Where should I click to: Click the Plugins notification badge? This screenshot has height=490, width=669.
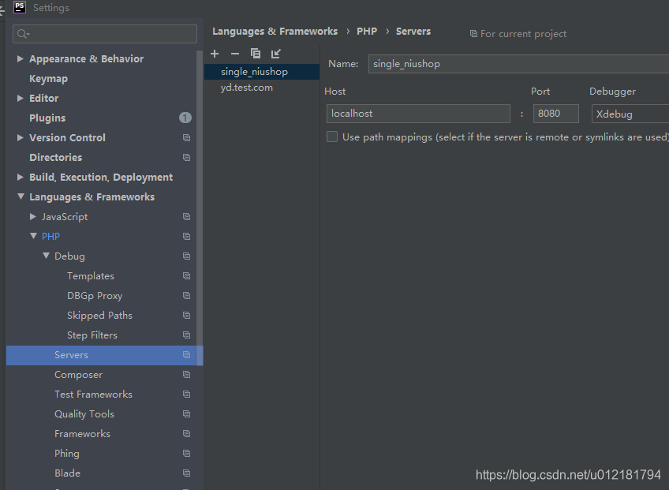click(185, 118)
